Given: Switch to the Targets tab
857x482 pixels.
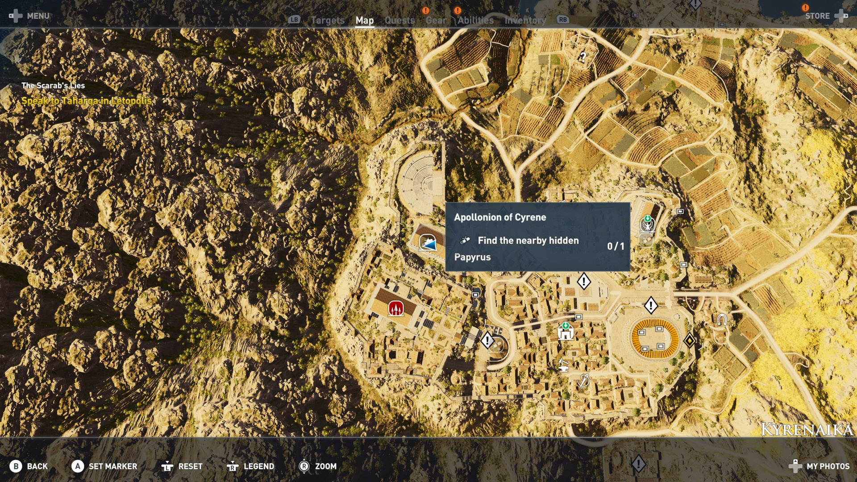Looking at the screenshot, I should click(328, 20).
